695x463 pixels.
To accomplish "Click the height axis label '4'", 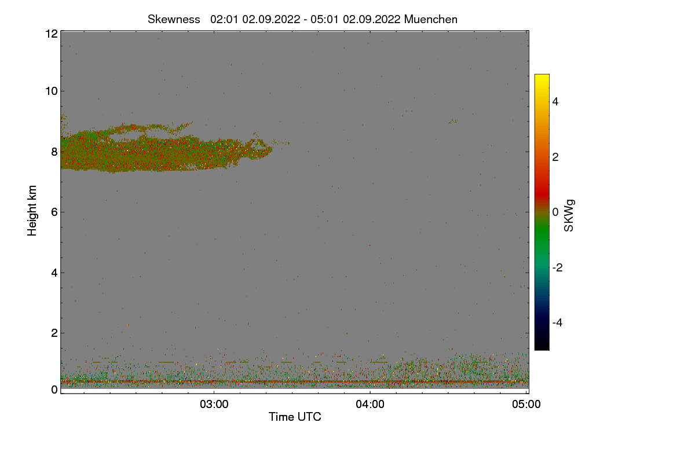I will pyautogui.click(x=54, y=273).
